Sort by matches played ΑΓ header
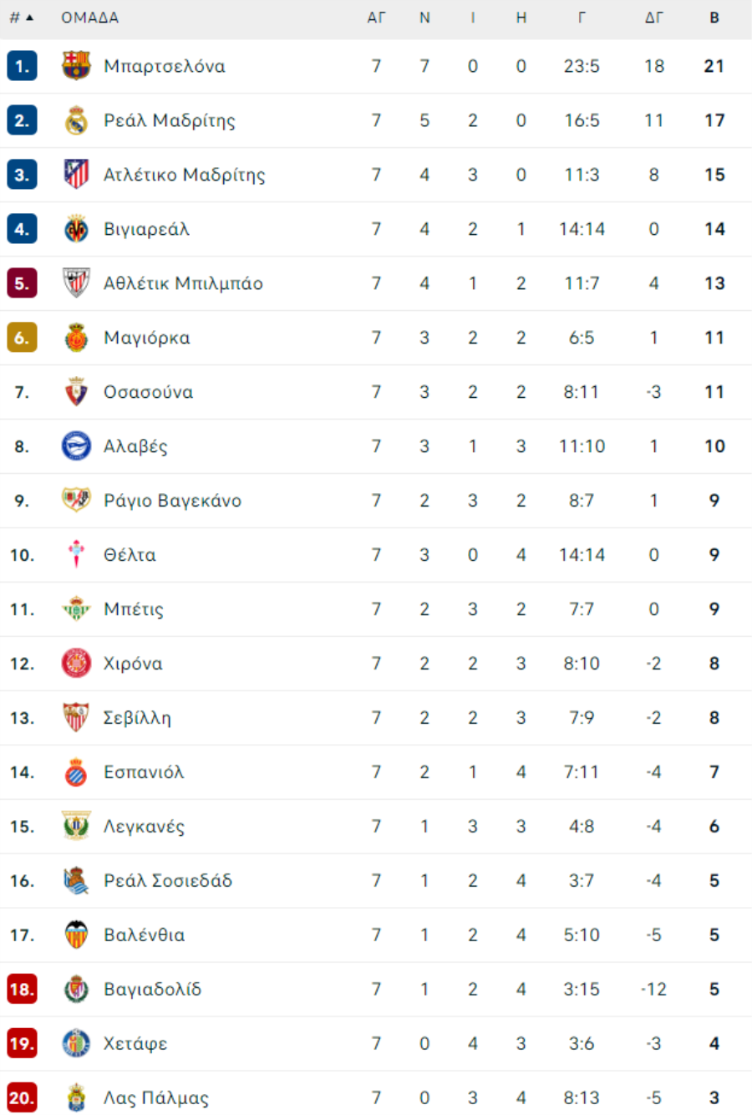 (x=377, y=18)
